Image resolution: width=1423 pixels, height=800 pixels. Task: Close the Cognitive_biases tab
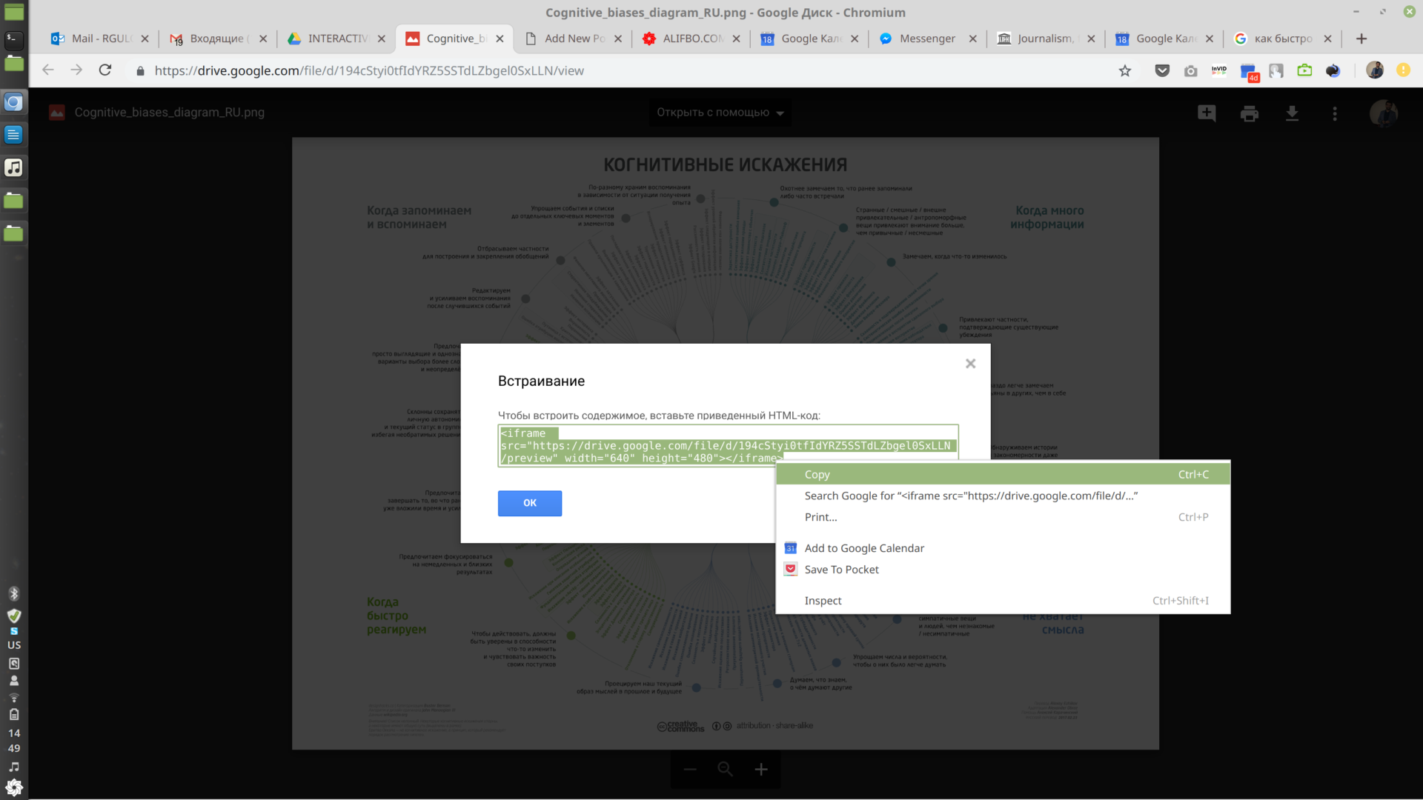coord(500,39)
